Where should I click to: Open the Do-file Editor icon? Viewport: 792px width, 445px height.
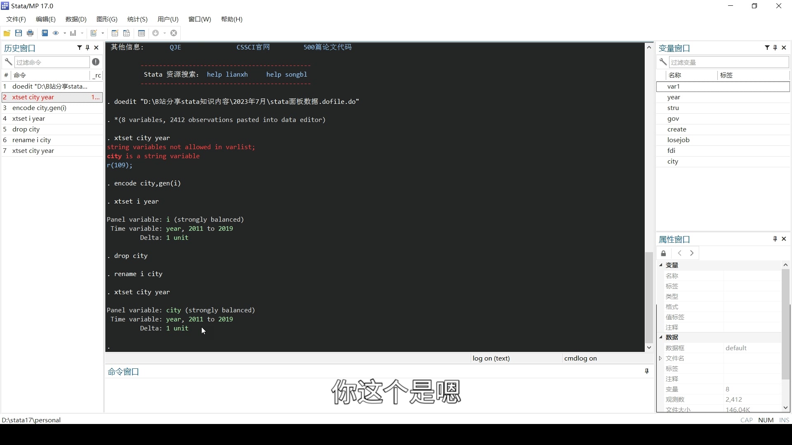tap(94, 33)
